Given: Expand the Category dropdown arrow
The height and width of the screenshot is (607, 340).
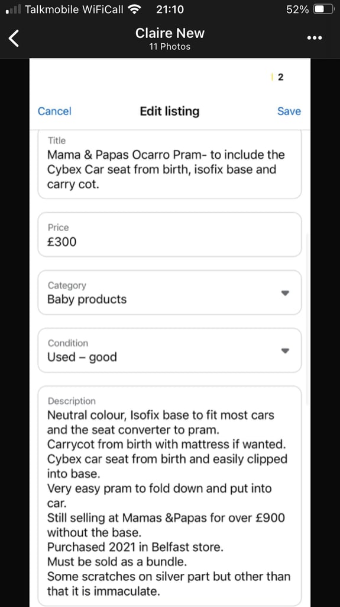Looking at the screenshot, I should coord(285,293).
